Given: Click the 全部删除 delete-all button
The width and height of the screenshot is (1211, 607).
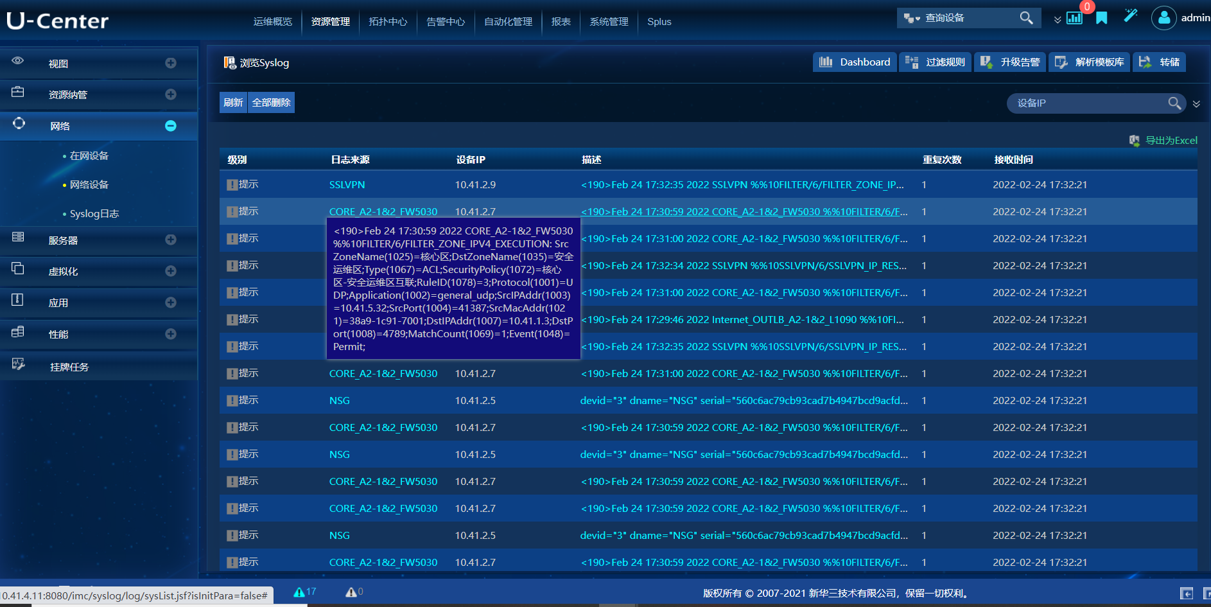Looking at the screenshot, I should point(271,103).
